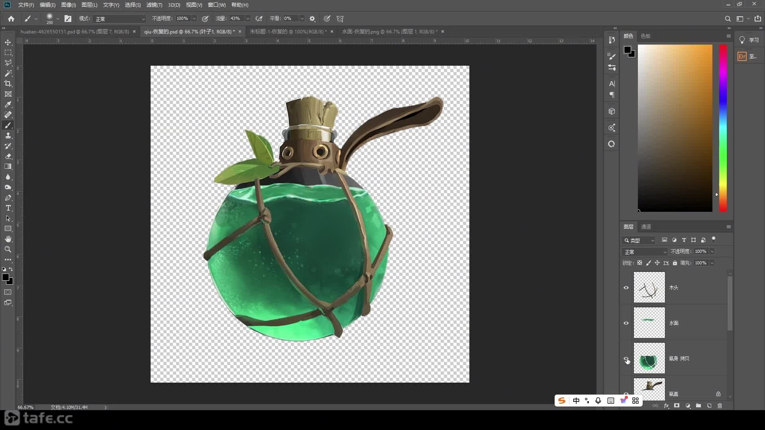
Task: Switch to huaban-4626550151.psd document tab
Action: click(75, 31)
